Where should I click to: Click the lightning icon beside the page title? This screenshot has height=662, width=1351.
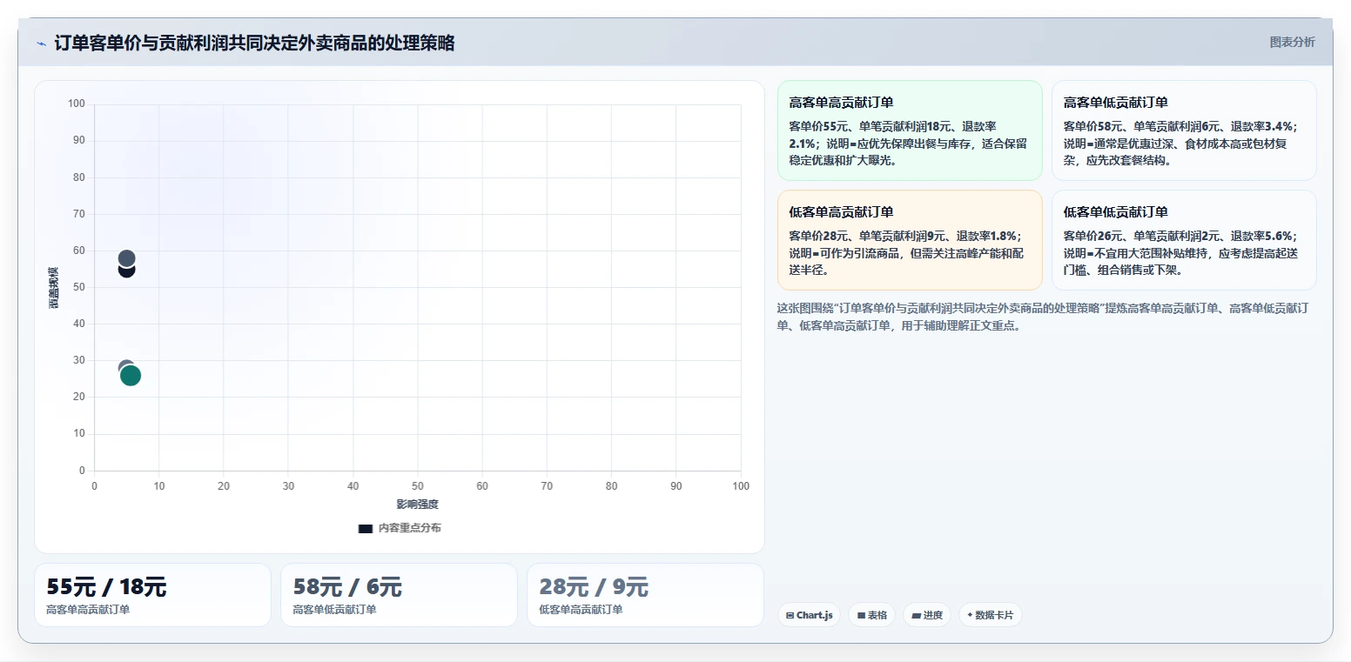42,43
